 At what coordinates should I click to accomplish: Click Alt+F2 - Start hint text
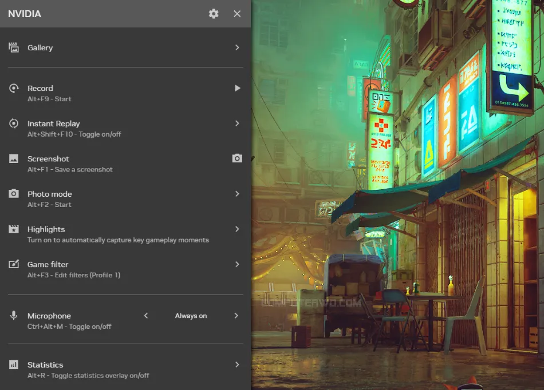pos(49,205)
